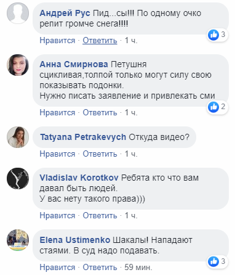
Task: Reply to Vladislav Korotkov's comment
Action: (100, 216)
